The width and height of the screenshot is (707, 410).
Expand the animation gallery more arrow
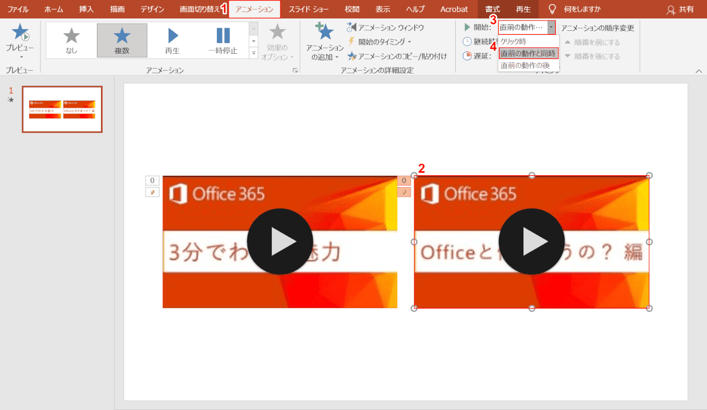(x=254, y=53)
